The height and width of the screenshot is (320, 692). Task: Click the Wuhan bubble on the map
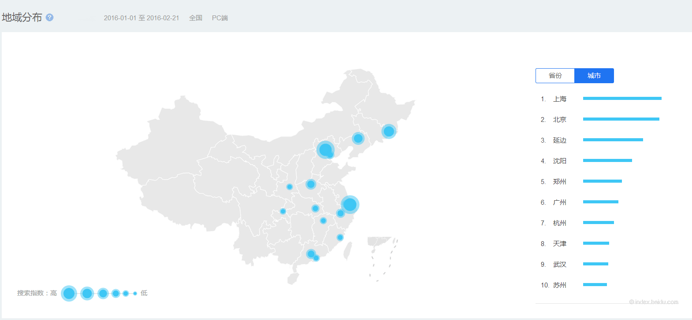pyautogui.click(x=315, y=208)
